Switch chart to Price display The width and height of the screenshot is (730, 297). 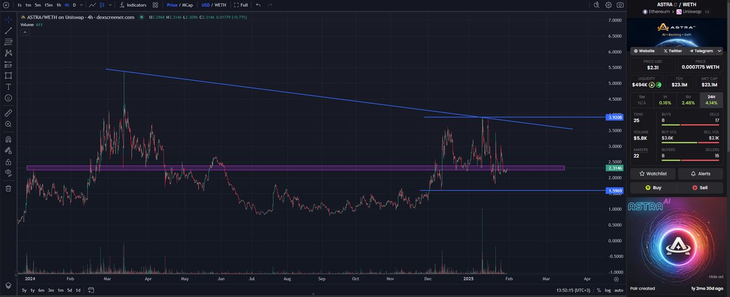tap(172, 5)
